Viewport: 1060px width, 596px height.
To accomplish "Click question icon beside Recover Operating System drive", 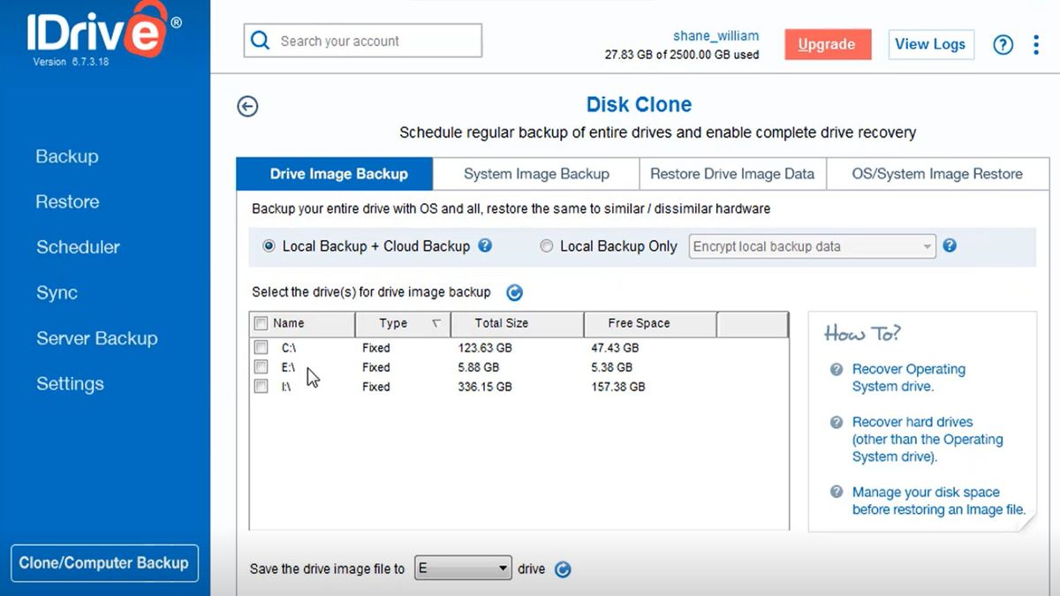I will pos(837,369).
